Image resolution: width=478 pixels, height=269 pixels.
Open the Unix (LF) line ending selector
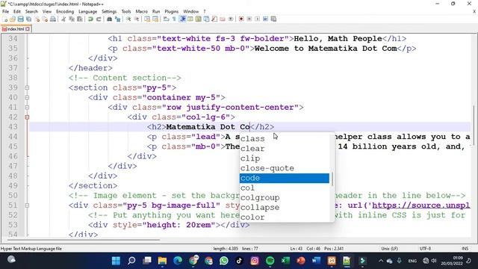coord(389,249)
